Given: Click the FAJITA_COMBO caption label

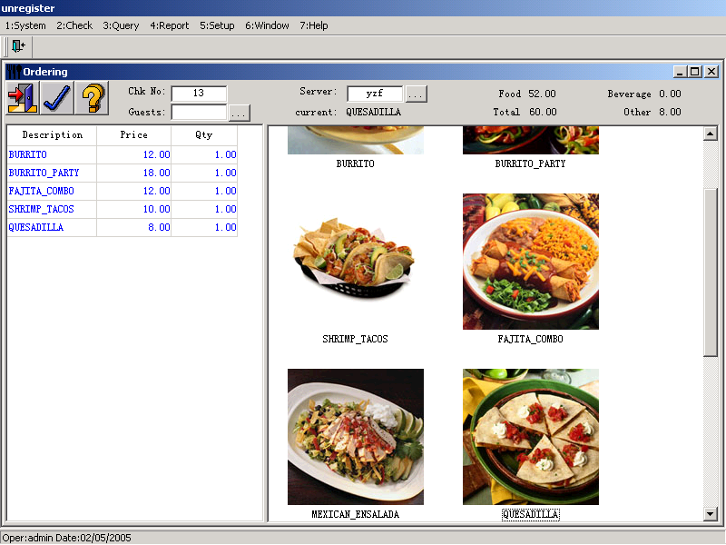Looking at the screenshot, I should (531, 339).
